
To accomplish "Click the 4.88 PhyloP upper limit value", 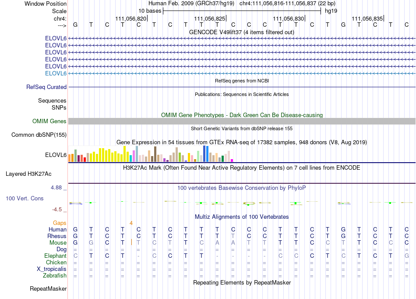I will click(56, 188).
